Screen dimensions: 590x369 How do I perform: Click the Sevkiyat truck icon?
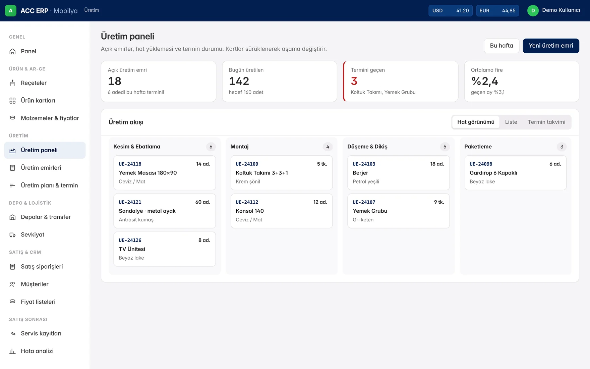pos(12,235)
